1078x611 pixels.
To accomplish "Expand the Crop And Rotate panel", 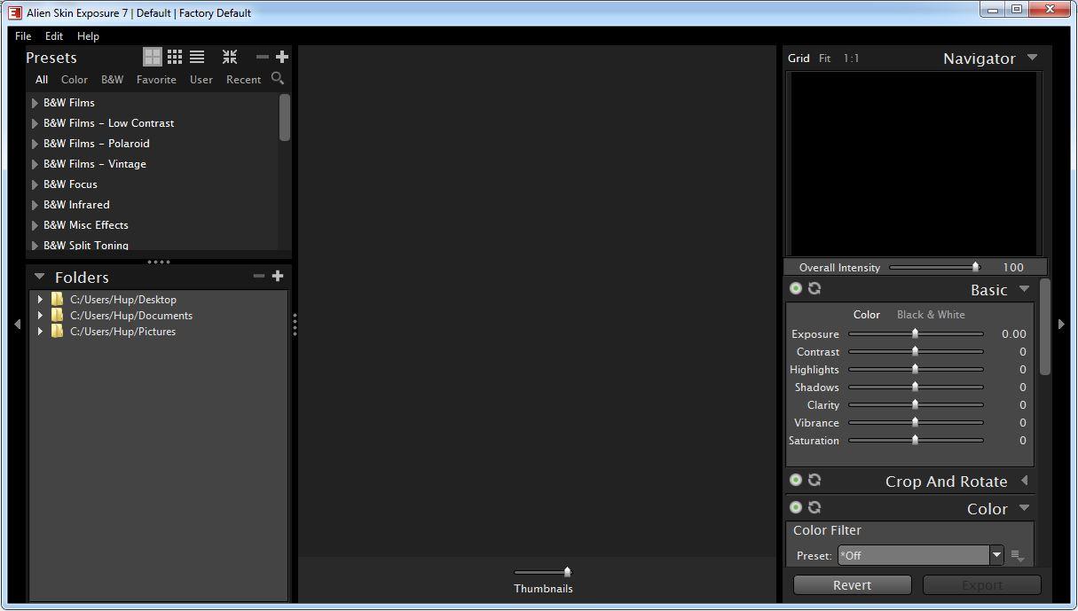I will [x=1024, y=481].
